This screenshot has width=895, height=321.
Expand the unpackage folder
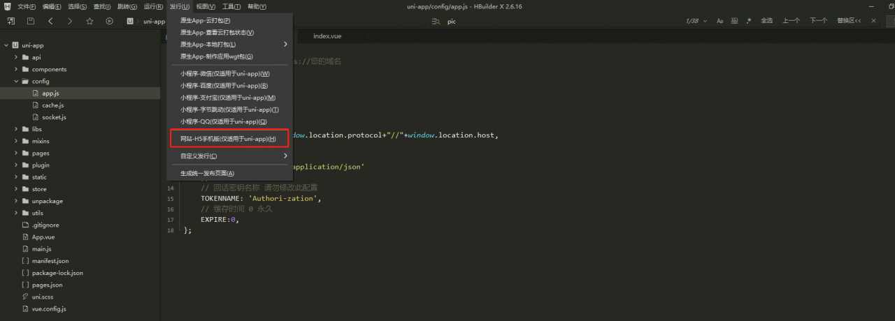click(16, 201)
